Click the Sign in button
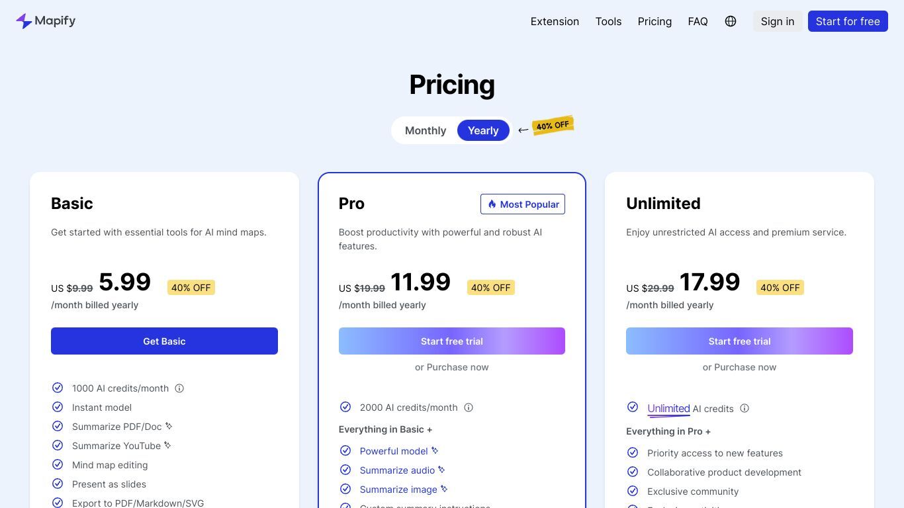Image resolution: width=904 pixels, height=508 pixels. click(x=778, y=21)
